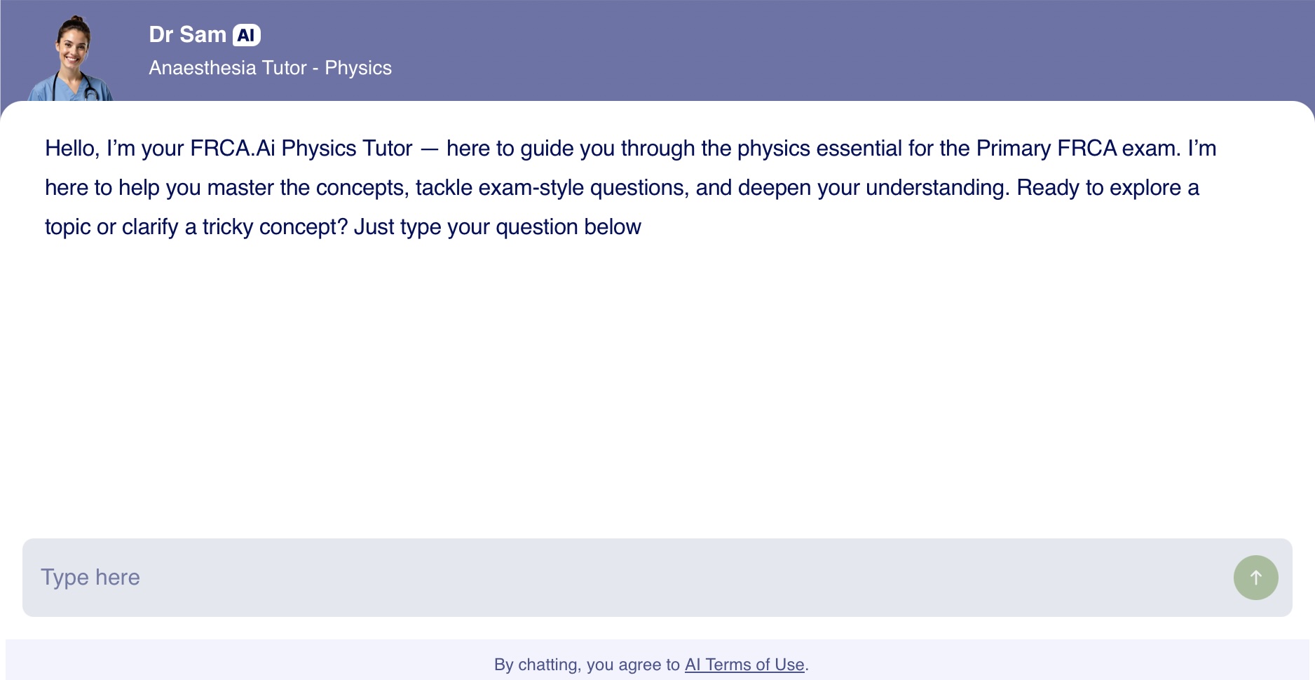
Task: Click the "FRCA.Ai Physics Tutor" phrase
Action: [x=301, y=149]
